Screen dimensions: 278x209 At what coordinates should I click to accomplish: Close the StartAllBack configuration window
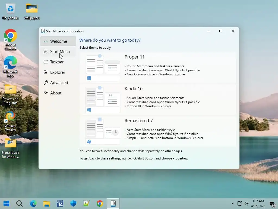point(233,31)
